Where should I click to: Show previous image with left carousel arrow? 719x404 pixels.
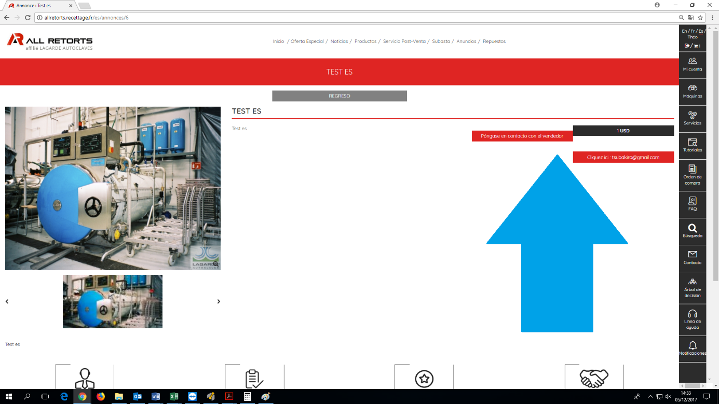pos(7,301)
